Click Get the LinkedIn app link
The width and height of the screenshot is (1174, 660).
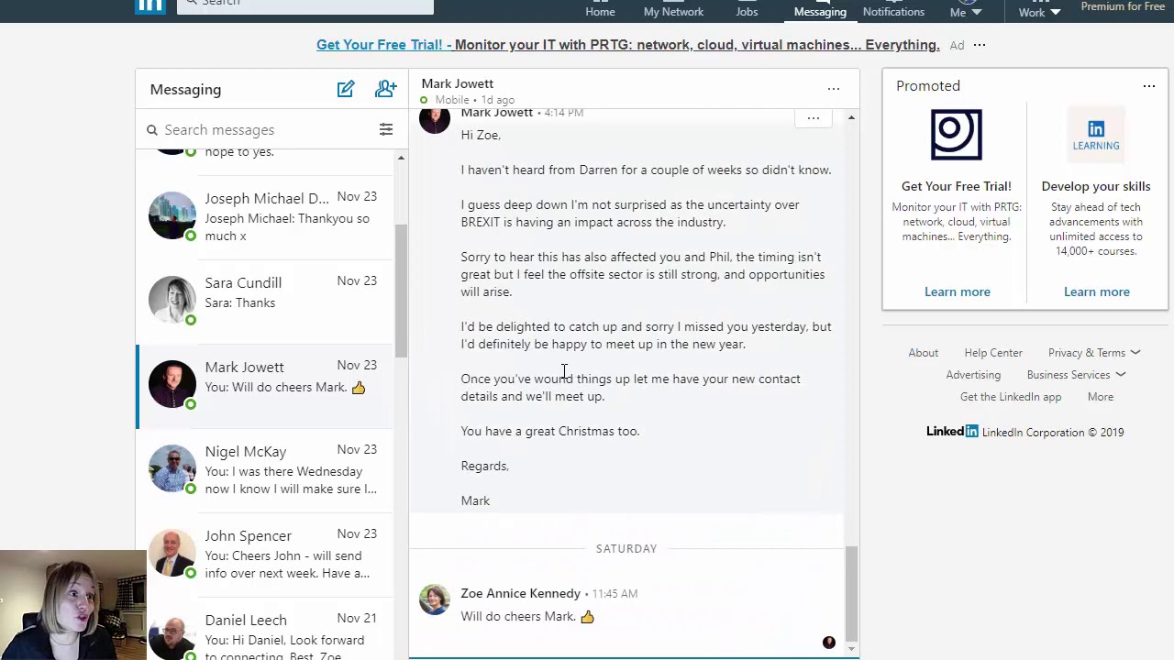point(1010,397)
